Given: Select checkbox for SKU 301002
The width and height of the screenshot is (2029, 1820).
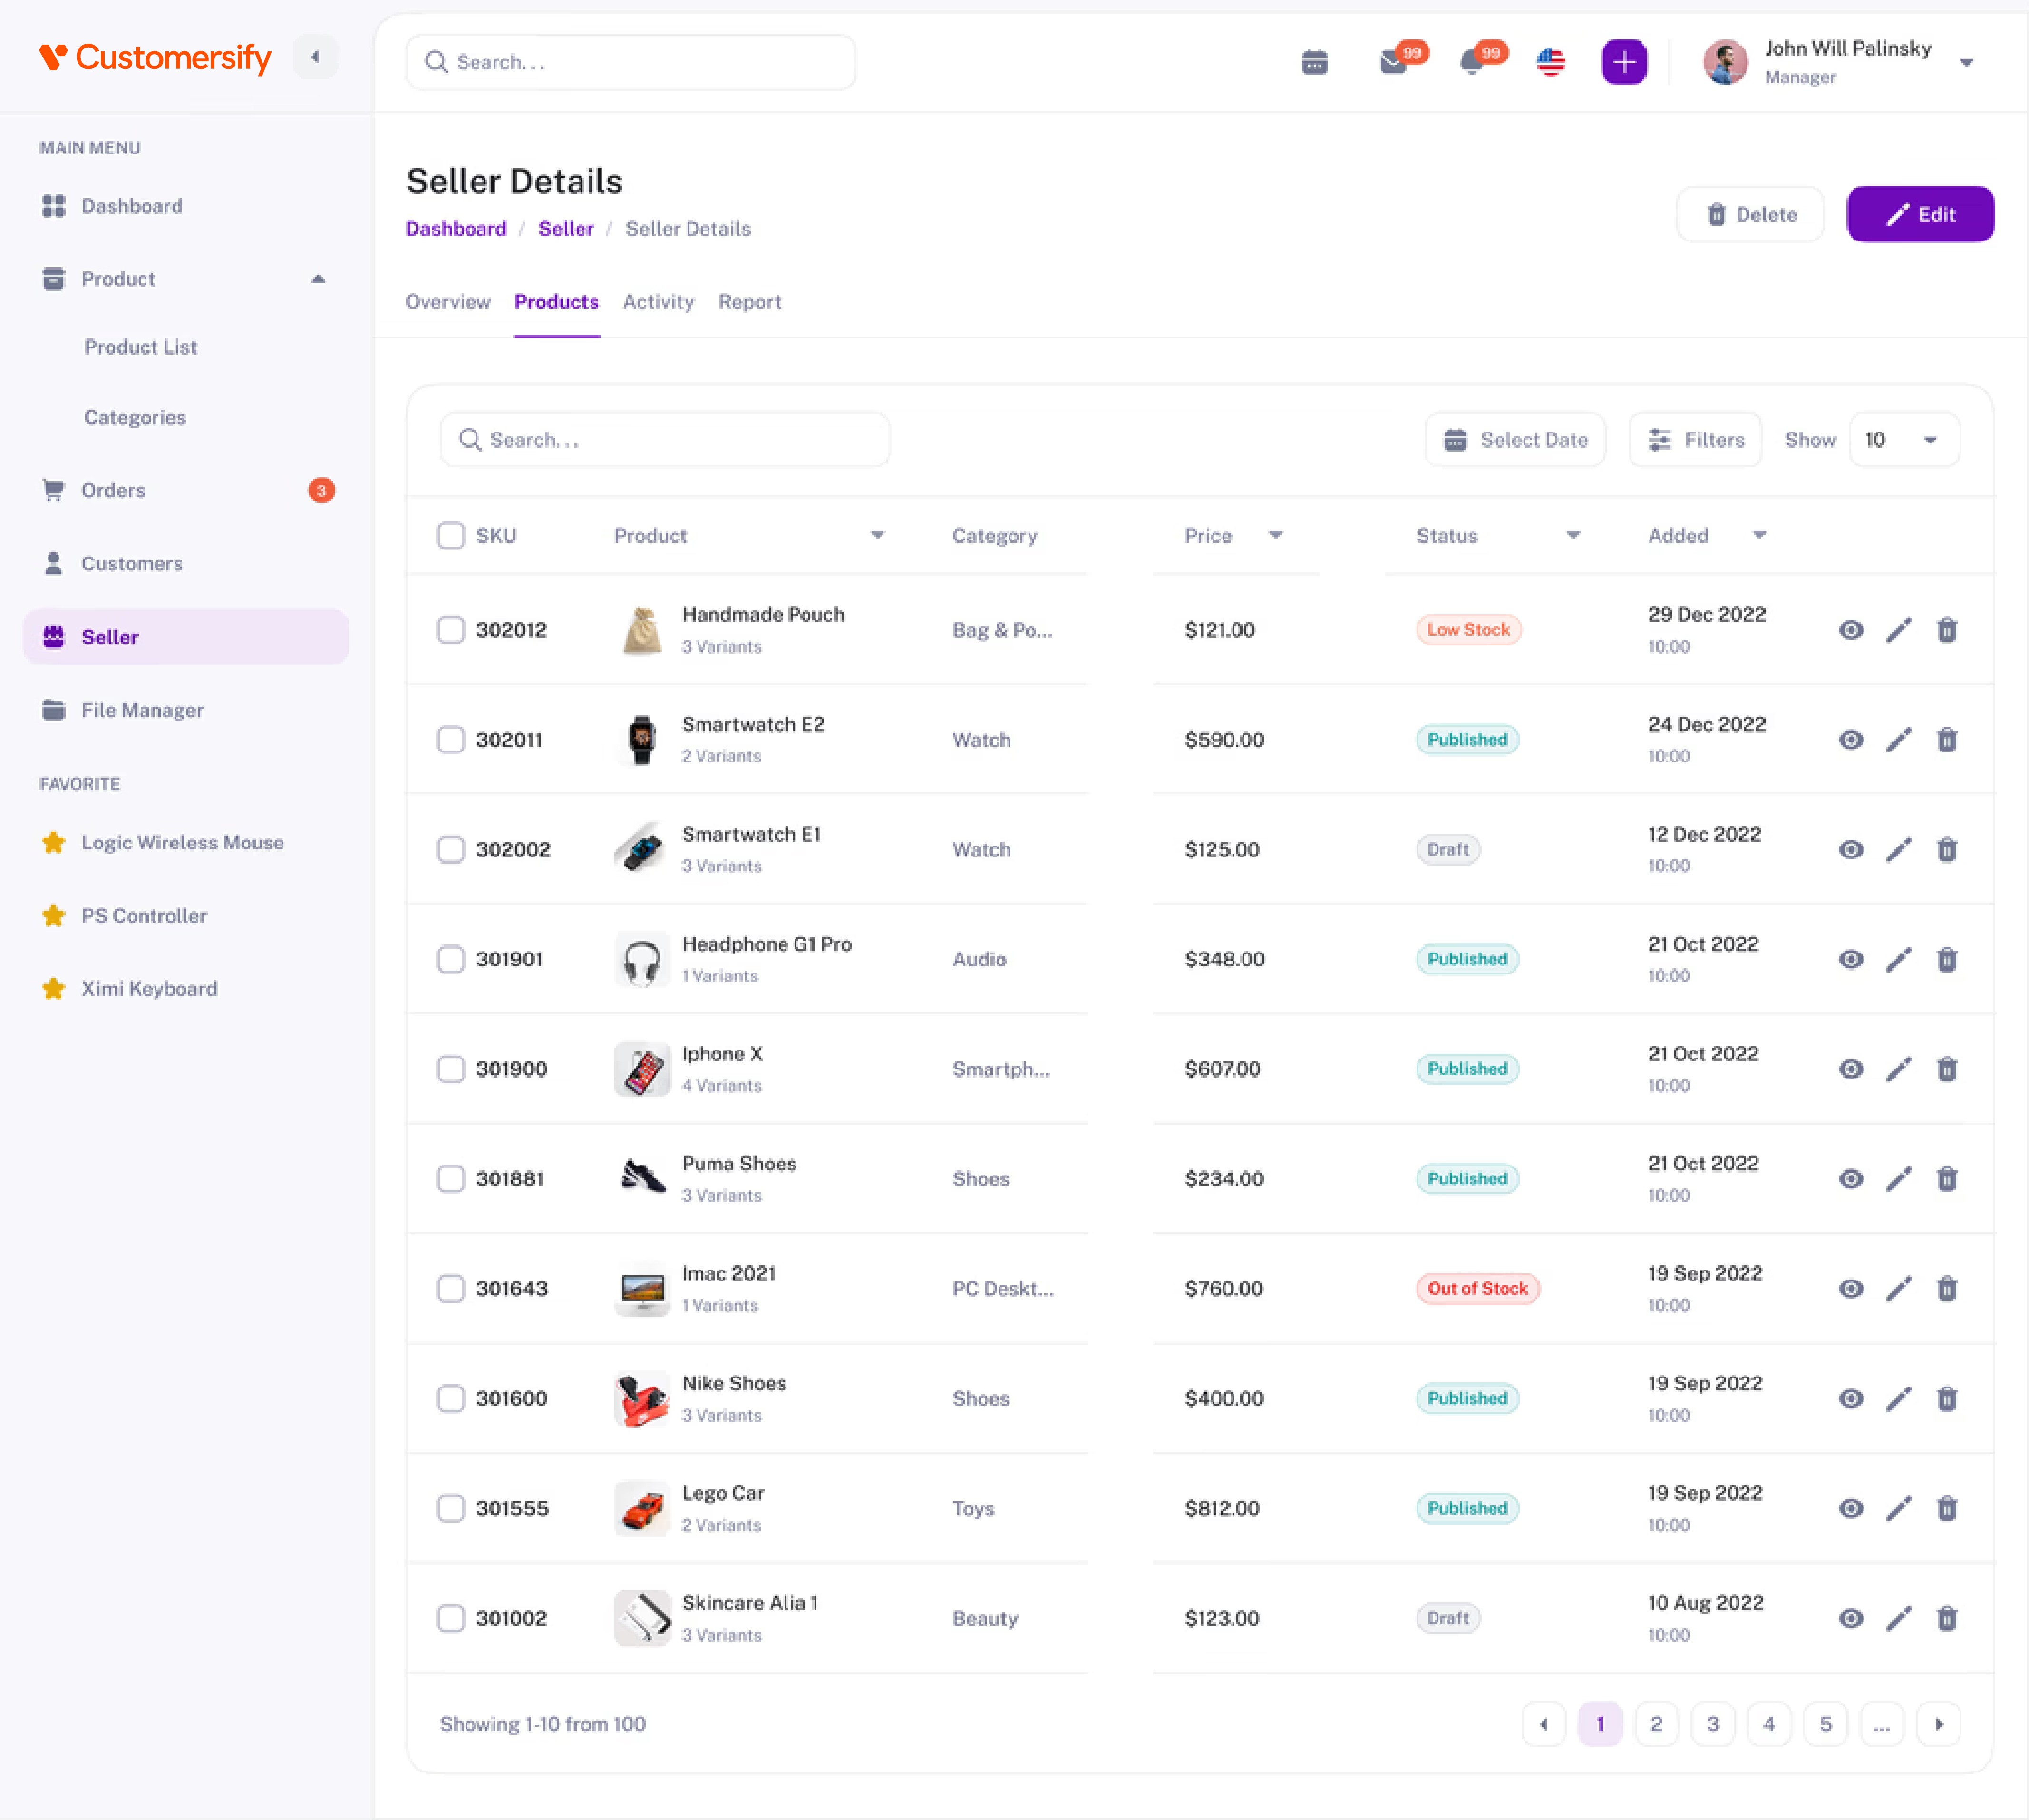Looking at the screenshot, I should pos(450,1618).
